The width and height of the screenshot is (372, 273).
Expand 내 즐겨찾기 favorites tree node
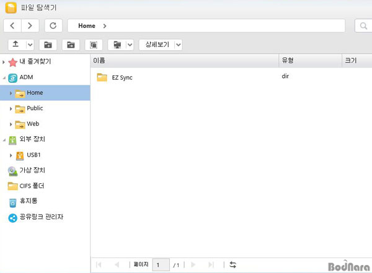4,62
